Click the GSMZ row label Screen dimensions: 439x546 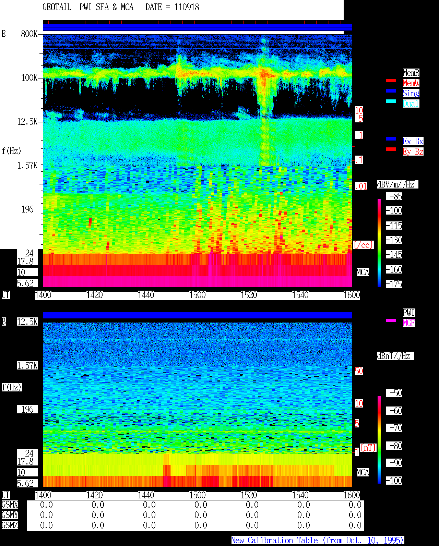10,525
